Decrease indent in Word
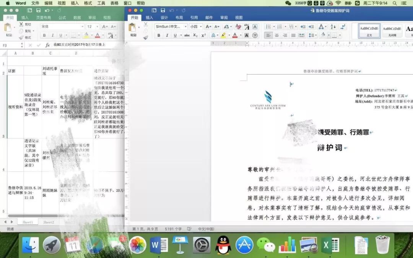 (x=303, y=27)
